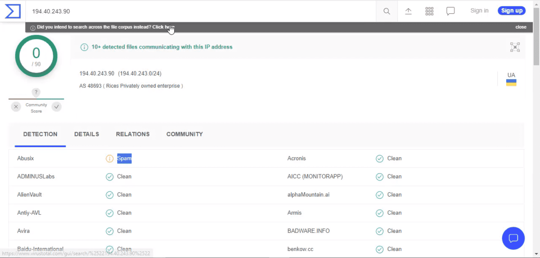Click the 'Click here' file corpus link

(x=163, y=27)
